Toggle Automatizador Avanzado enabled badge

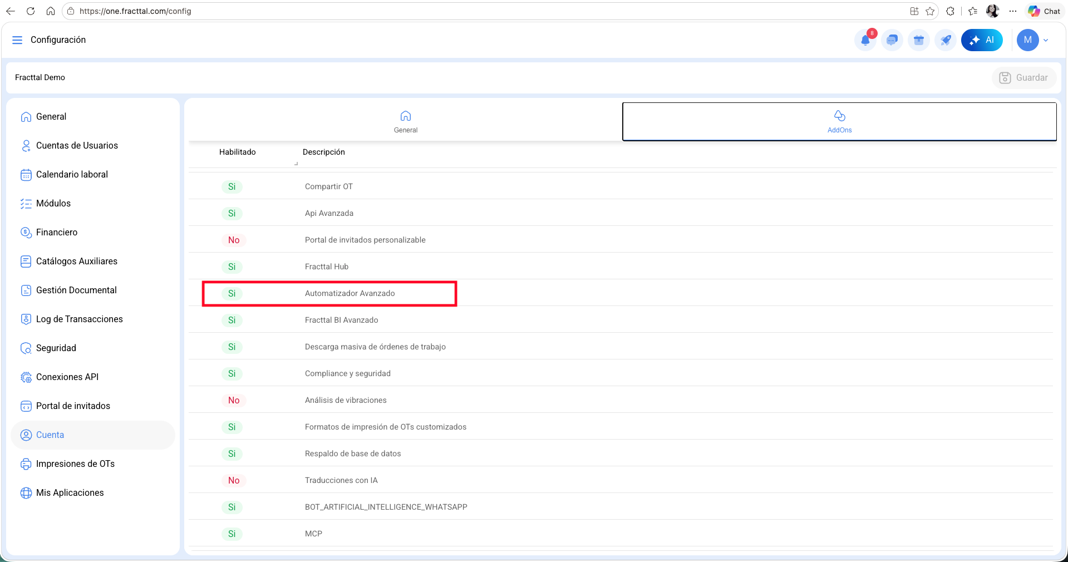tap(232, 294)
